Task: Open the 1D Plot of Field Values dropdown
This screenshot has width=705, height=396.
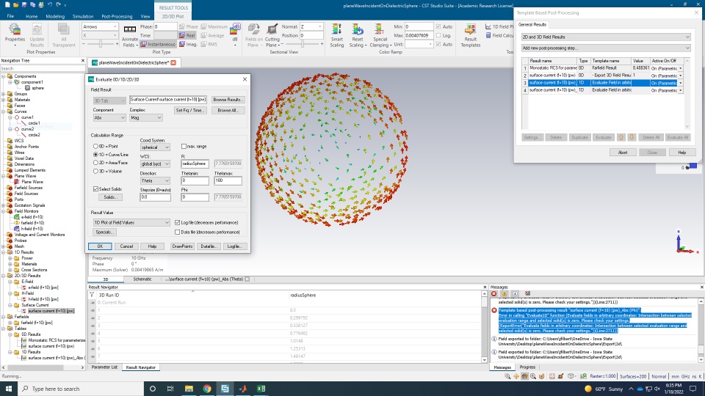Action: point(131,223)
